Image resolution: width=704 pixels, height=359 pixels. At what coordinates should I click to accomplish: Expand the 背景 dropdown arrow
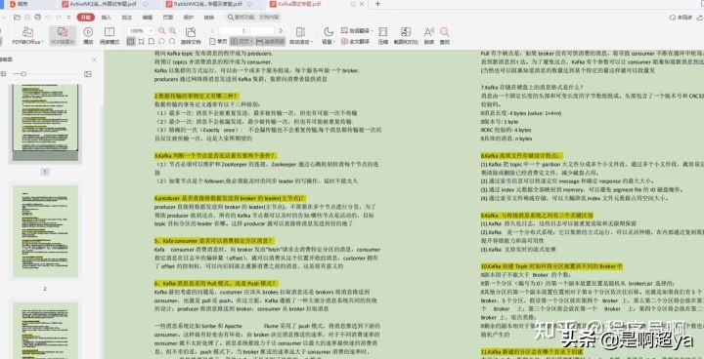tap(334, 42)
